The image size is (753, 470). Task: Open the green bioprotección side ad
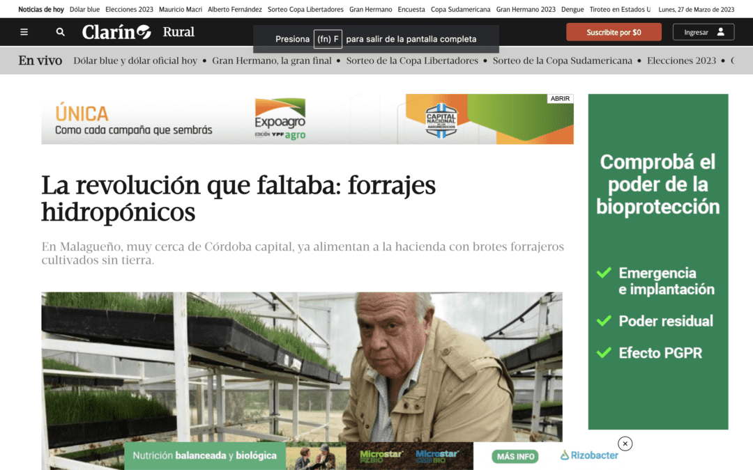tap(658, 261)
